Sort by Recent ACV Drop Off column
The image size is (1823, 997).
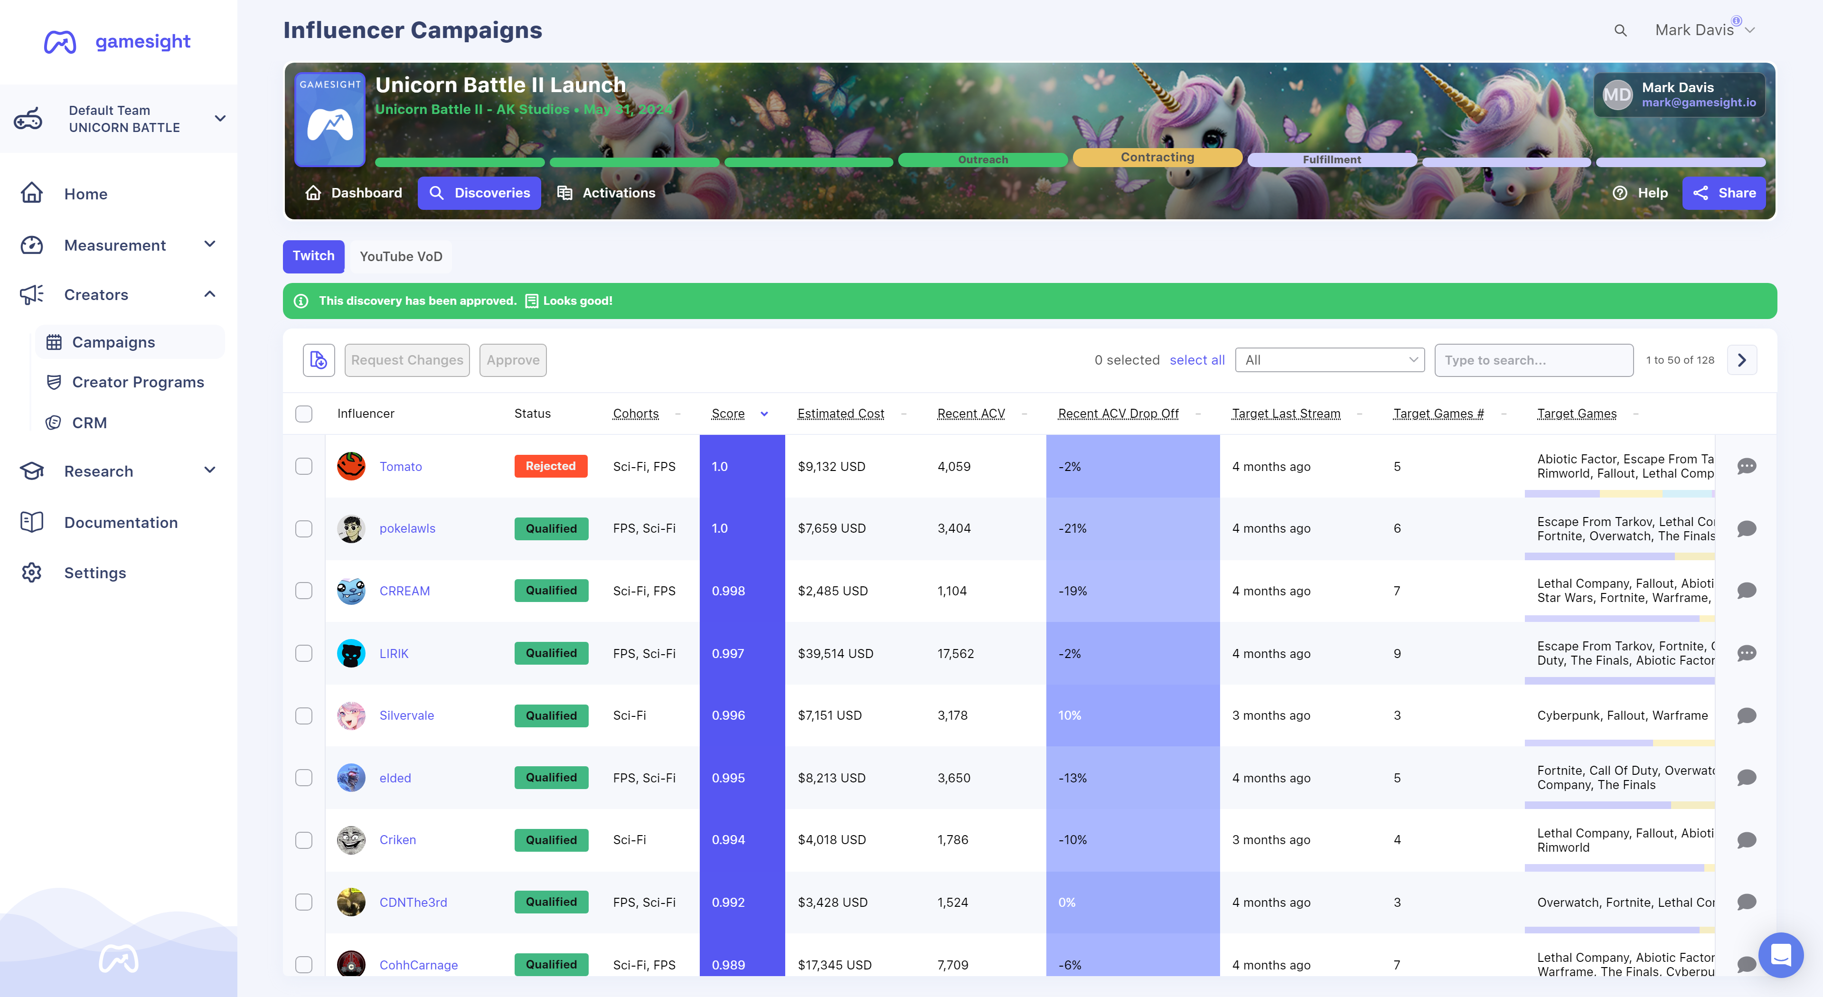(x=1118, y=414)
